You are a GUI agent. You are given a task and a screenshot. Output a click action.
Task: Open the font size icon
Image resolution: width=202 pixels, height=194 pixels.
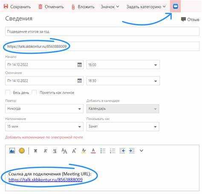tap(64, 151)
